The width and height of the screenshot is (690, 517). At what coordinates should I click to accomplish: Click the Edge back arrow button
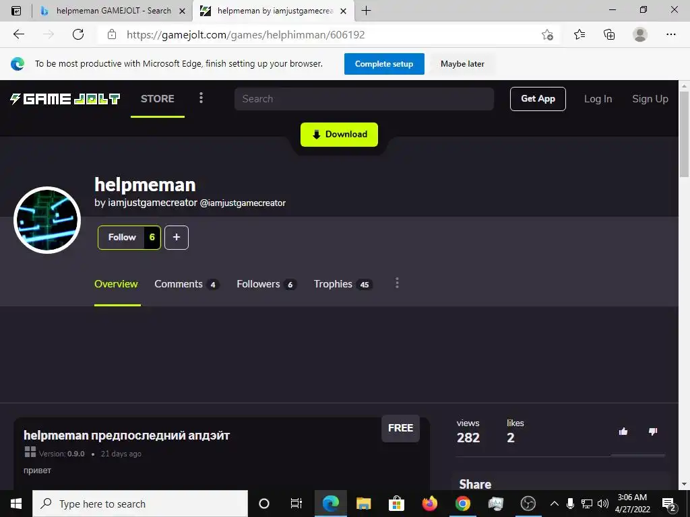coord(18,34)
